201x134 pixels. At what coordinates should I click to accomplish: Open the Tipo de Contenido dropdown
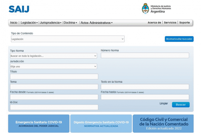(68, 39)
